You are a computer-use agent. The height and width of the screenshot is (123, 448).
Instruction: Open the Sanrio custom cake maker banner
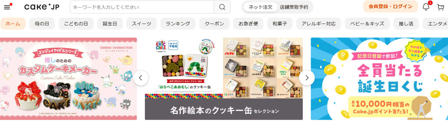pyautogui.click(x=68, y=79)
